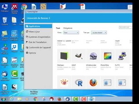
Task: Select the GIMP application tile
Action: [x=79, y=56]
